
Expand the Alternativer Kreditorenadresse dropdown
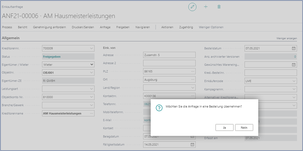(294, 97)
